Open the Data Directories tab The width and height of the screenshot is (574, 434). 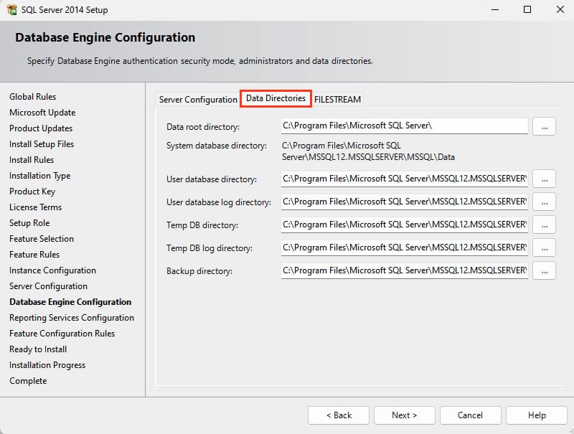(x=276, y=98)
